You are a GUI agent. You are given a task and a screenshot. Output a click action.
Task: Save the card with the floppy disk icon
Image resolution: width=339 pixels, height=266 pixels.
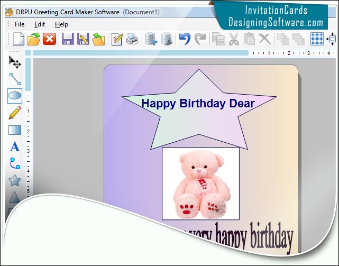click(x=68, y=39)
